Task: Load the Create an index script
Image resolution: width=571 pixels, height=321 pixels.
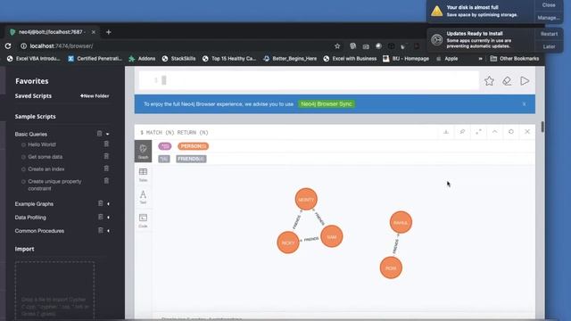Action: coord(46,169)
